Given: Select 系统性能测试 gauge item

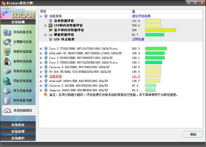Looking at the screenshot, I should click(x=19, y=110).
